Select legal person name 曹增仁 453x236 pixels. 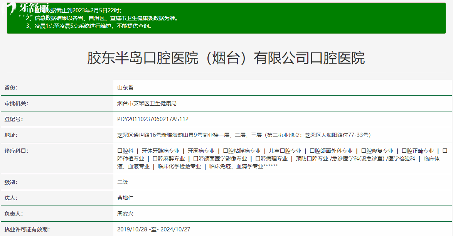tap(125, 198)
